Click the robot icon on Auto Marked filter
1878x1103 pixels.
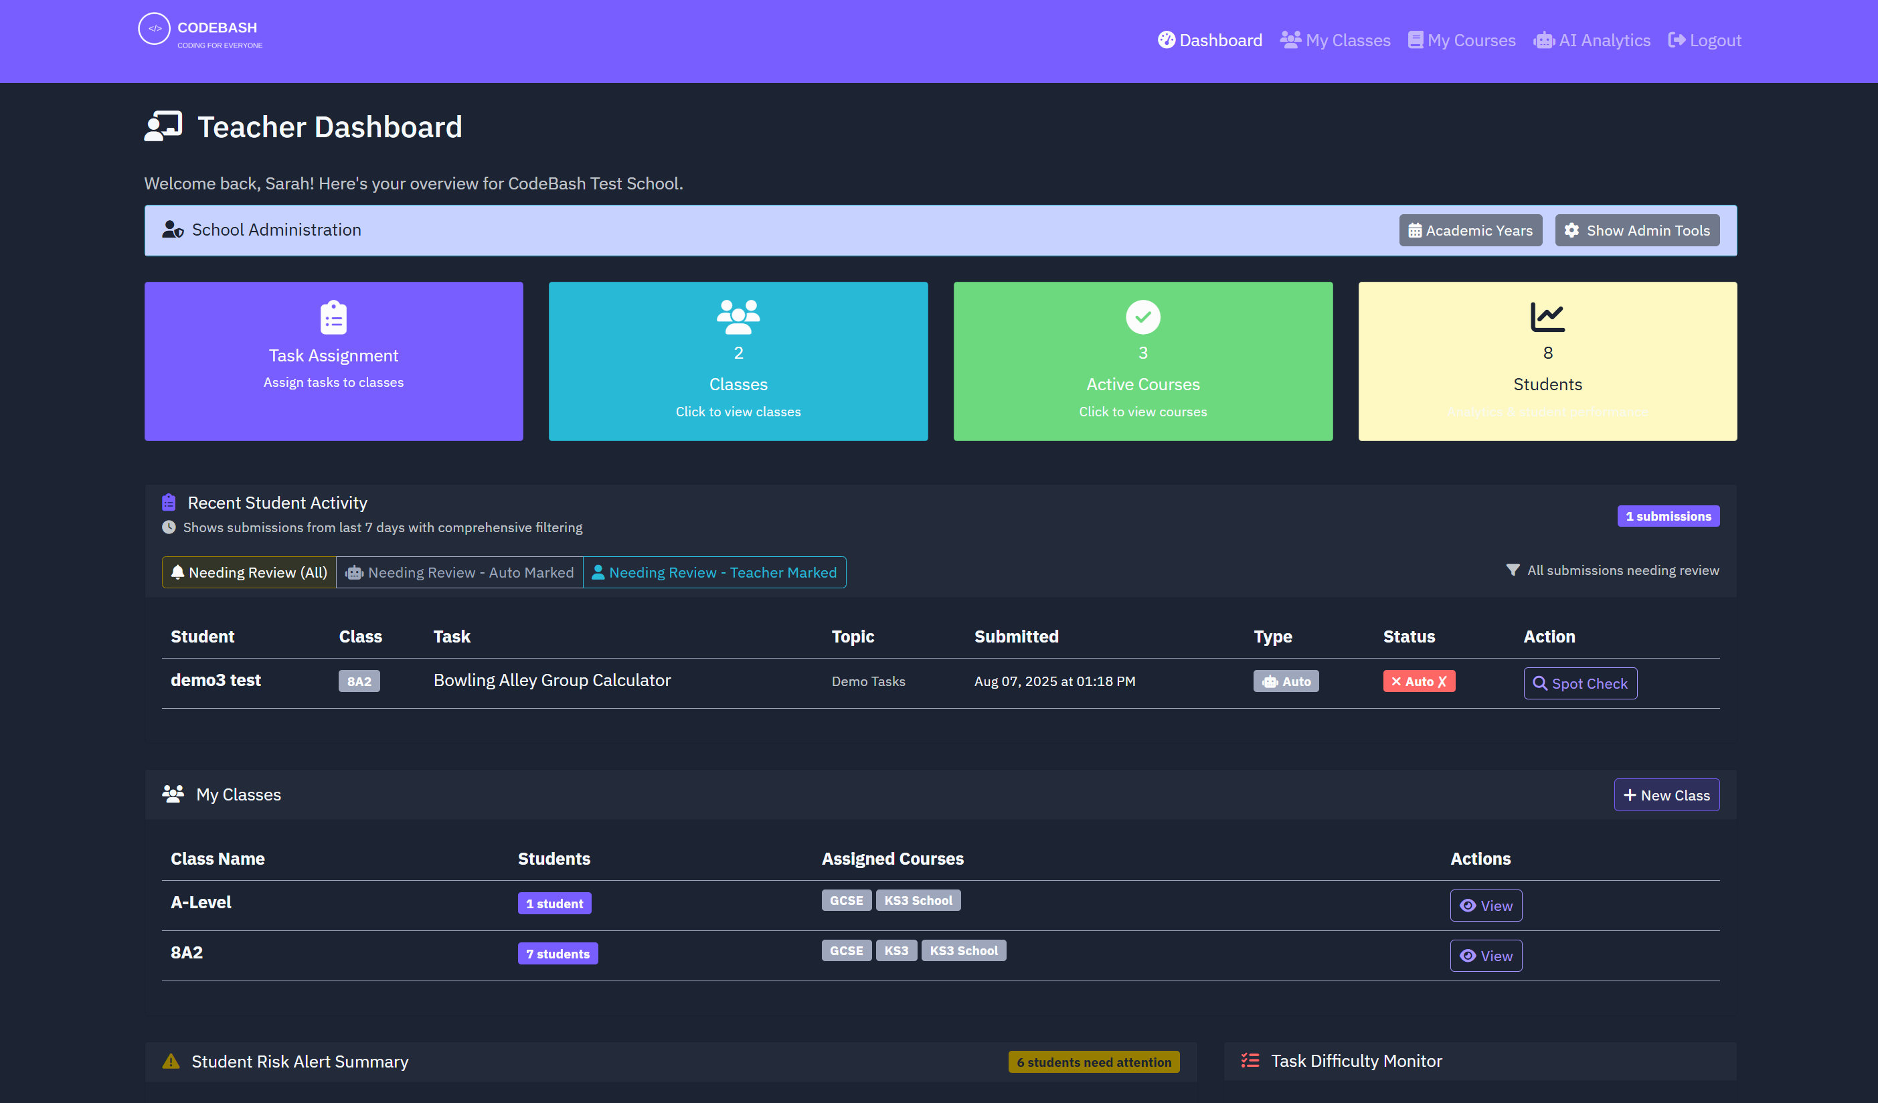(x=354, y=572)
